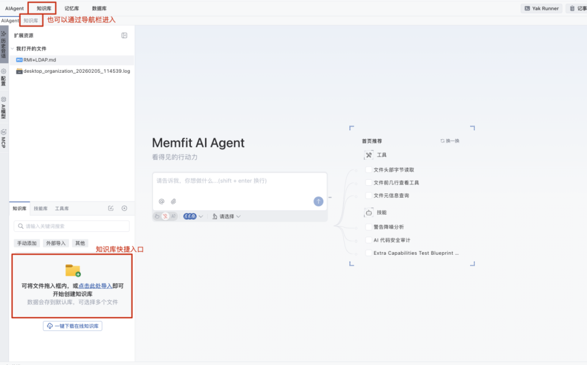Click the 工具 category icon
The width and height of the screenshot is (587, 365).
(369, 155)
